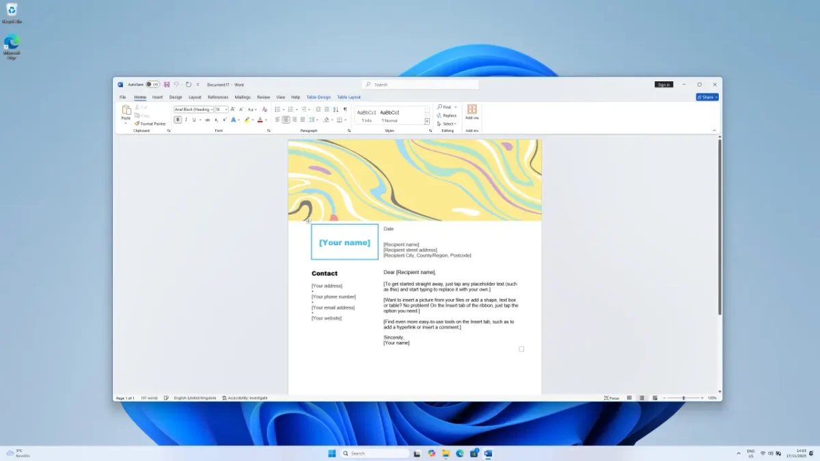Click the Format Painter tool
820x461 pixels.
click(150, 124)
